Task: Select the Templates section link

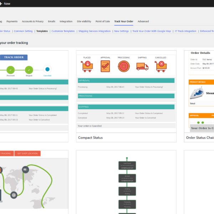Action: click(42, 31)
